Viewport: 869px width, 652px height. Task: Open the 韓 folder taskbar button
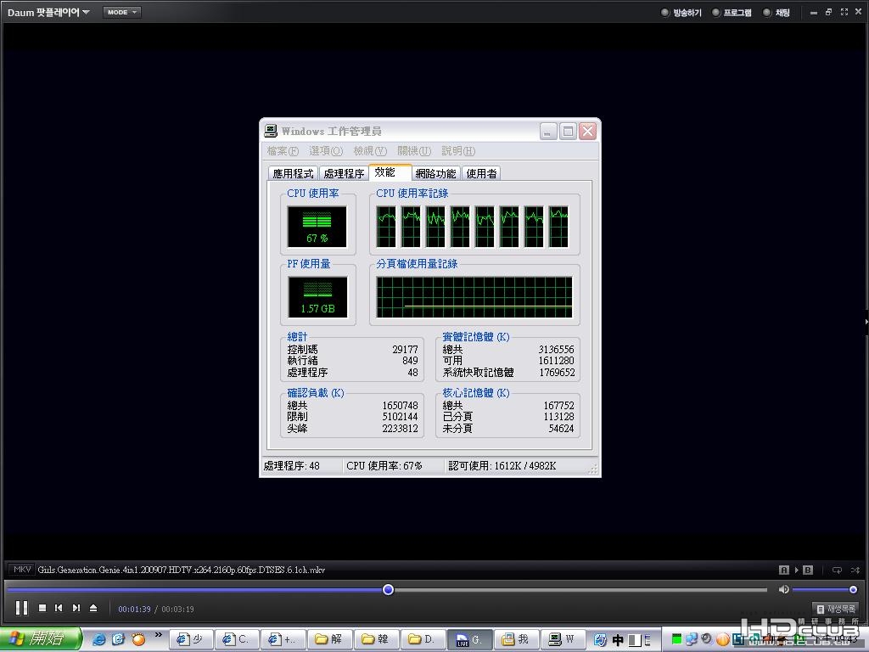click(x=375, y=639)
